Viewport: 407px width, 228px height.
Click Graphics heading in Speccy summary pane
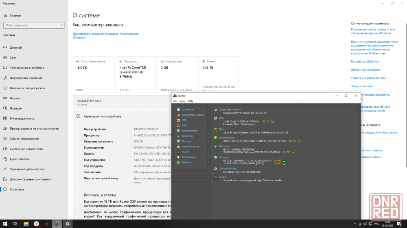pyautogui.click(x=224, y=146)
